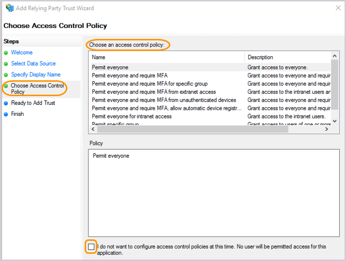The width and height of the screenshot is (346, 261).
Task: Sort the list by the Name column header
Action: point(167,57)
